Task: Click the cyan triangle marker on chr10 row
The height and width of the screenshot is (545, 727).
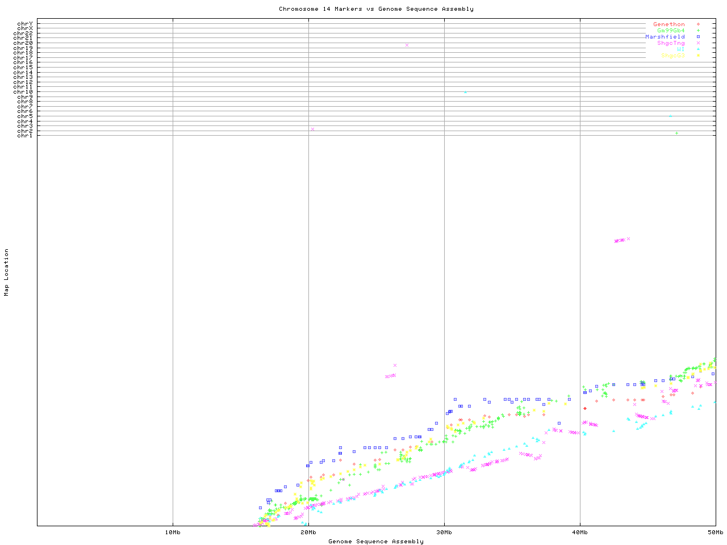Action: [465, 92]
